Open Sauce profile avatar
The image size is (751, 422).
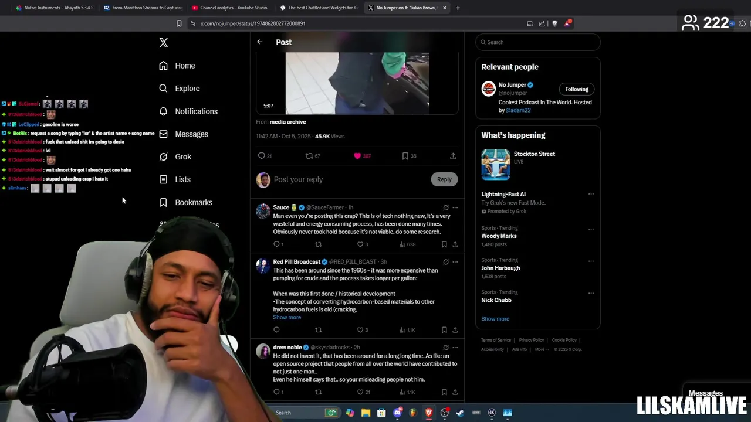point(263,211)
